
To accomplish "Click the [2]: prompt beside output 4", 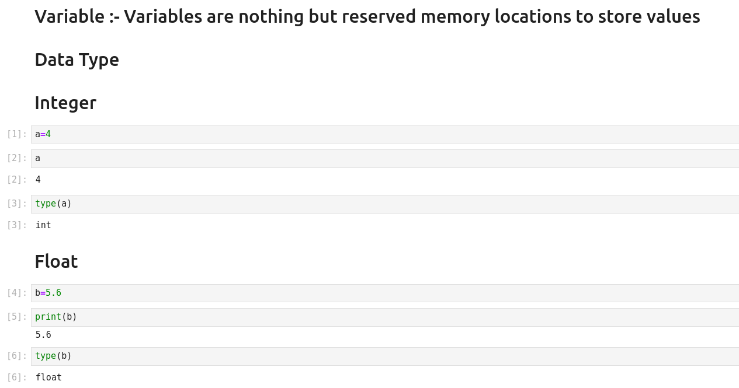I will pos(17,180).
